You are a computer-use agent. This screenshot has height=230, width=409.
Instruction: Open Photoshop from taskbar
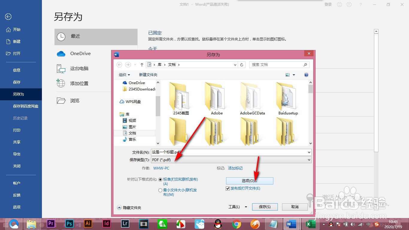click(69, 224)
